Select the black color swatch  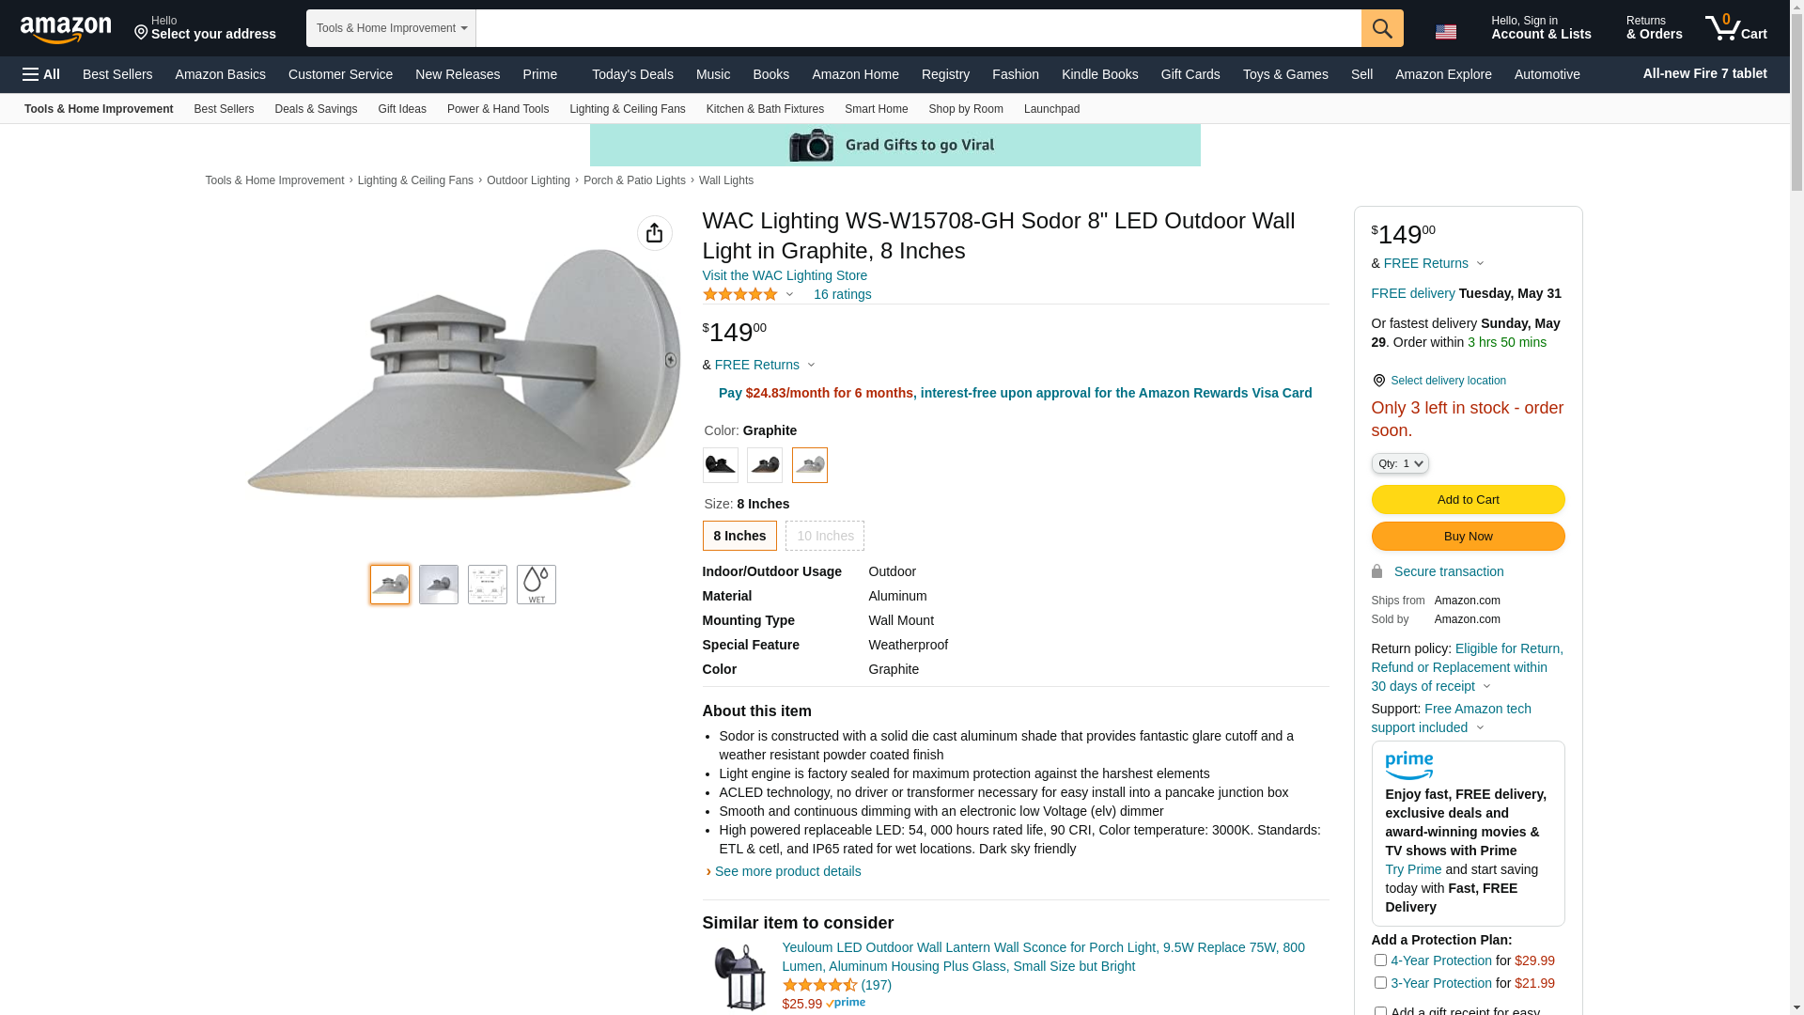click(x=720, y=465)
